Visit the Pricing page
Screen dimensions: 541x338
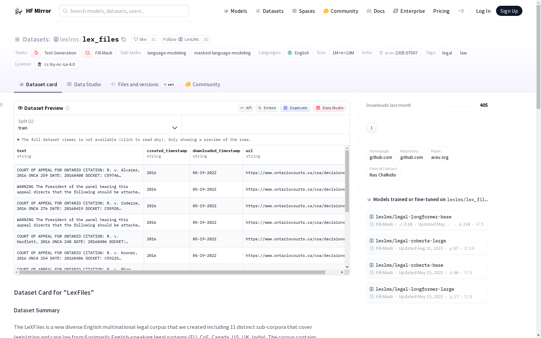[x=441, y=11]
